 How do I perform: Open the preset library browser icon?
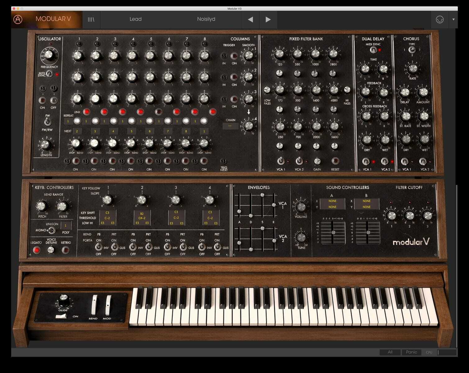[90, 19]
